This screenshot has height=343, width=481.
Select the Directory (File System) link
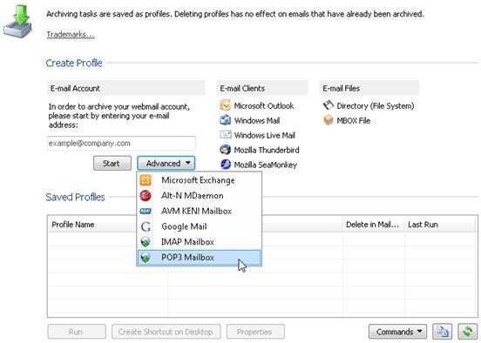376,105
